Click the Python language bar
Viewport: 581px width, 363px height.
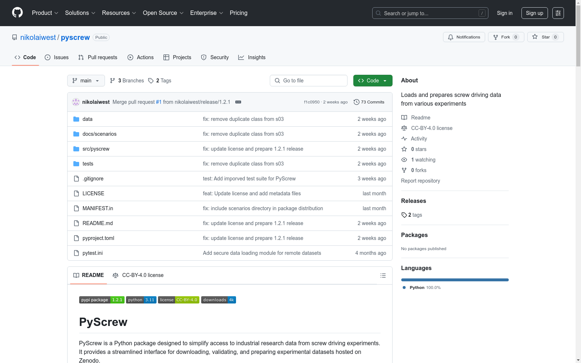[x=455, y=280]
